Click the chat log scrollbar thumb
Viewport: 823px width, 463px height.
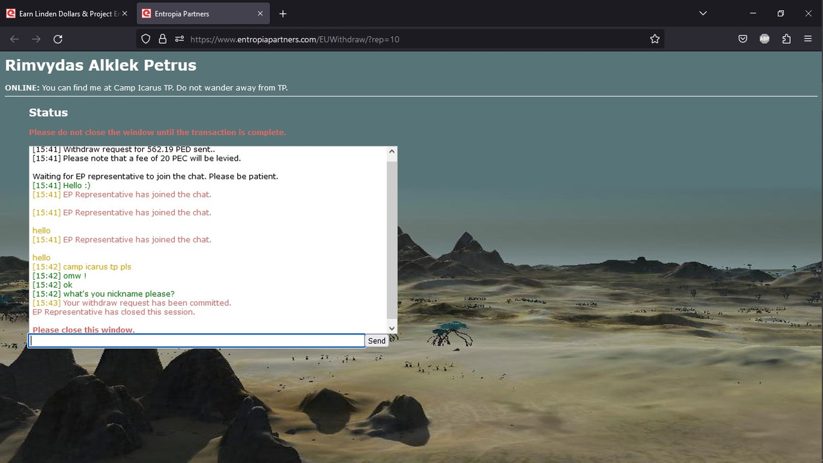(x=392, y=241)
